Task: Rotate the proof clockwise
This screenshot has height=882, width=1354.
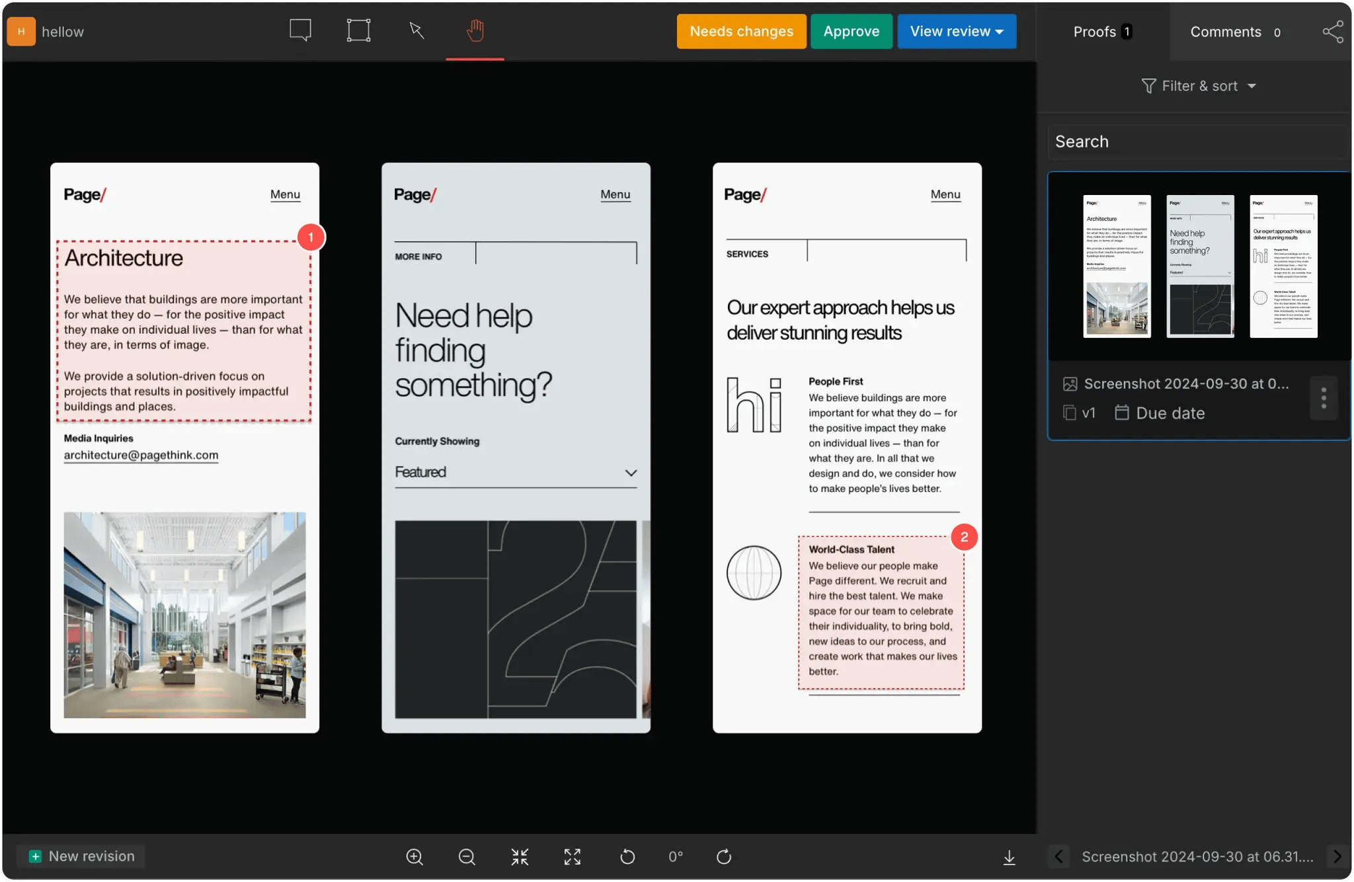Action: [x=723, y=856]
